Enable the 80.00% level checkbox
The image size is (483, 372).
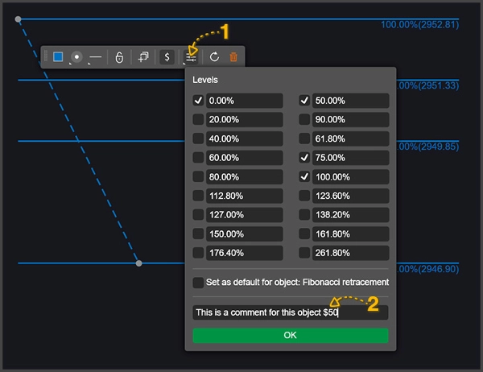[198, 176]
